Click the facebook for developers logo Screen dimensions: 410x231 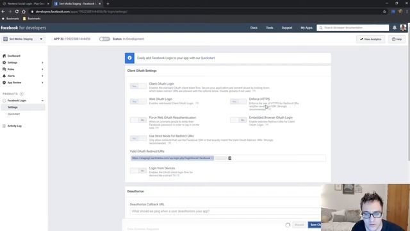23,28
